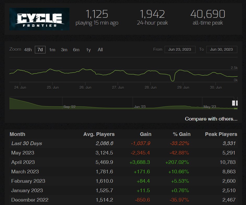Choose the 3m zoom option
The height and width of the screenshot is (205, 246).
[64, 50]
